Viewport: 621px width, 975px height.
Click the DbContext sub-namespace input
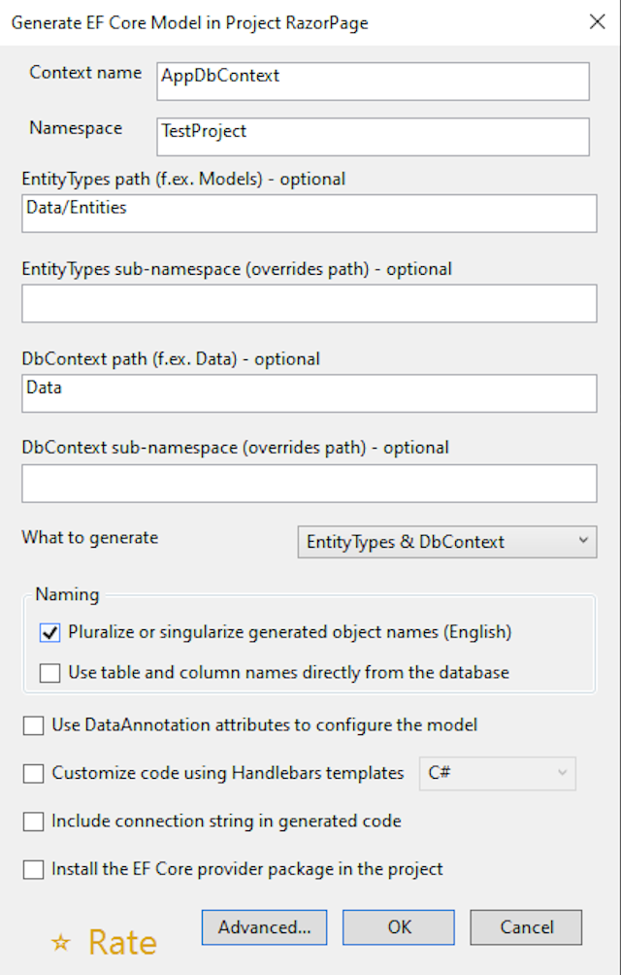(x=309, y=483)
